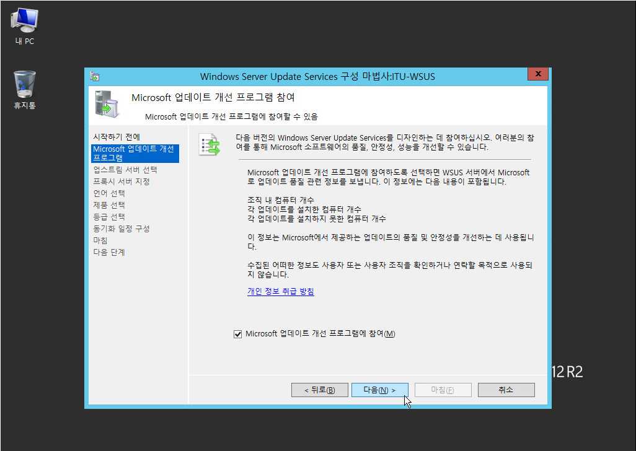Image resolution: width=636 pixels, height=451 pixels.
Task: Open the 개인 정보 취급 방침 link
Action: pyautogui.click(x=280, y=292)
